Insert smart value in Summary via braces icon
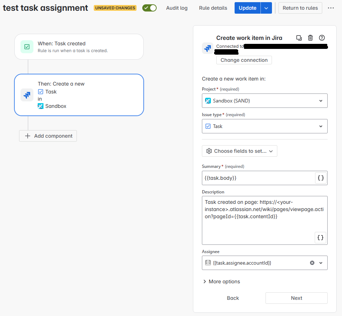342x316 pixels. pyautogui.click(x=320, y=178)
